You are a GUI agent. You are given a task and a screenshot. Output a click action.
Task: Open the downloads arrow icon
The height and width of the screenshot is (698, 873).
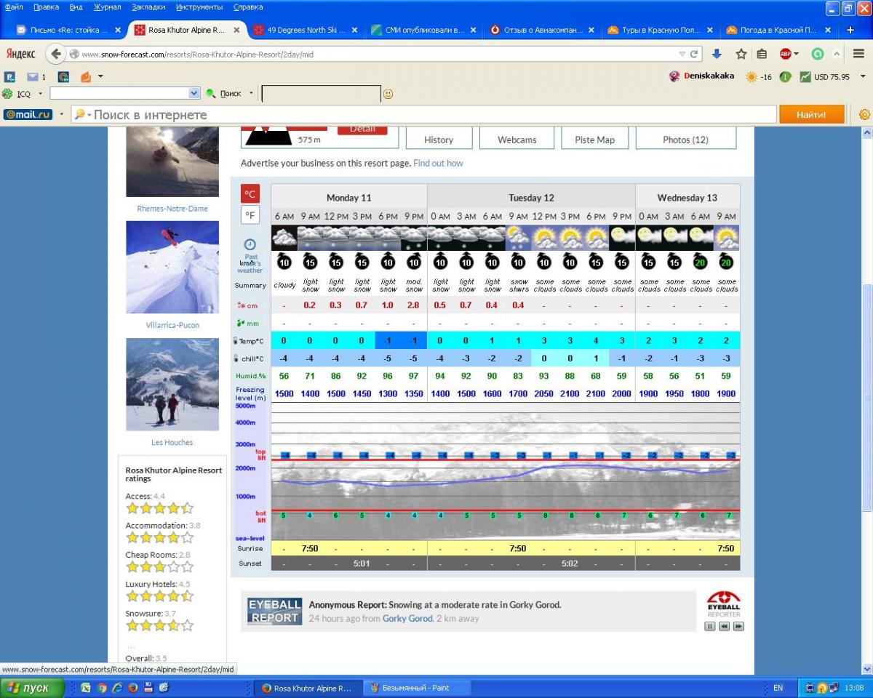[717, 54]
